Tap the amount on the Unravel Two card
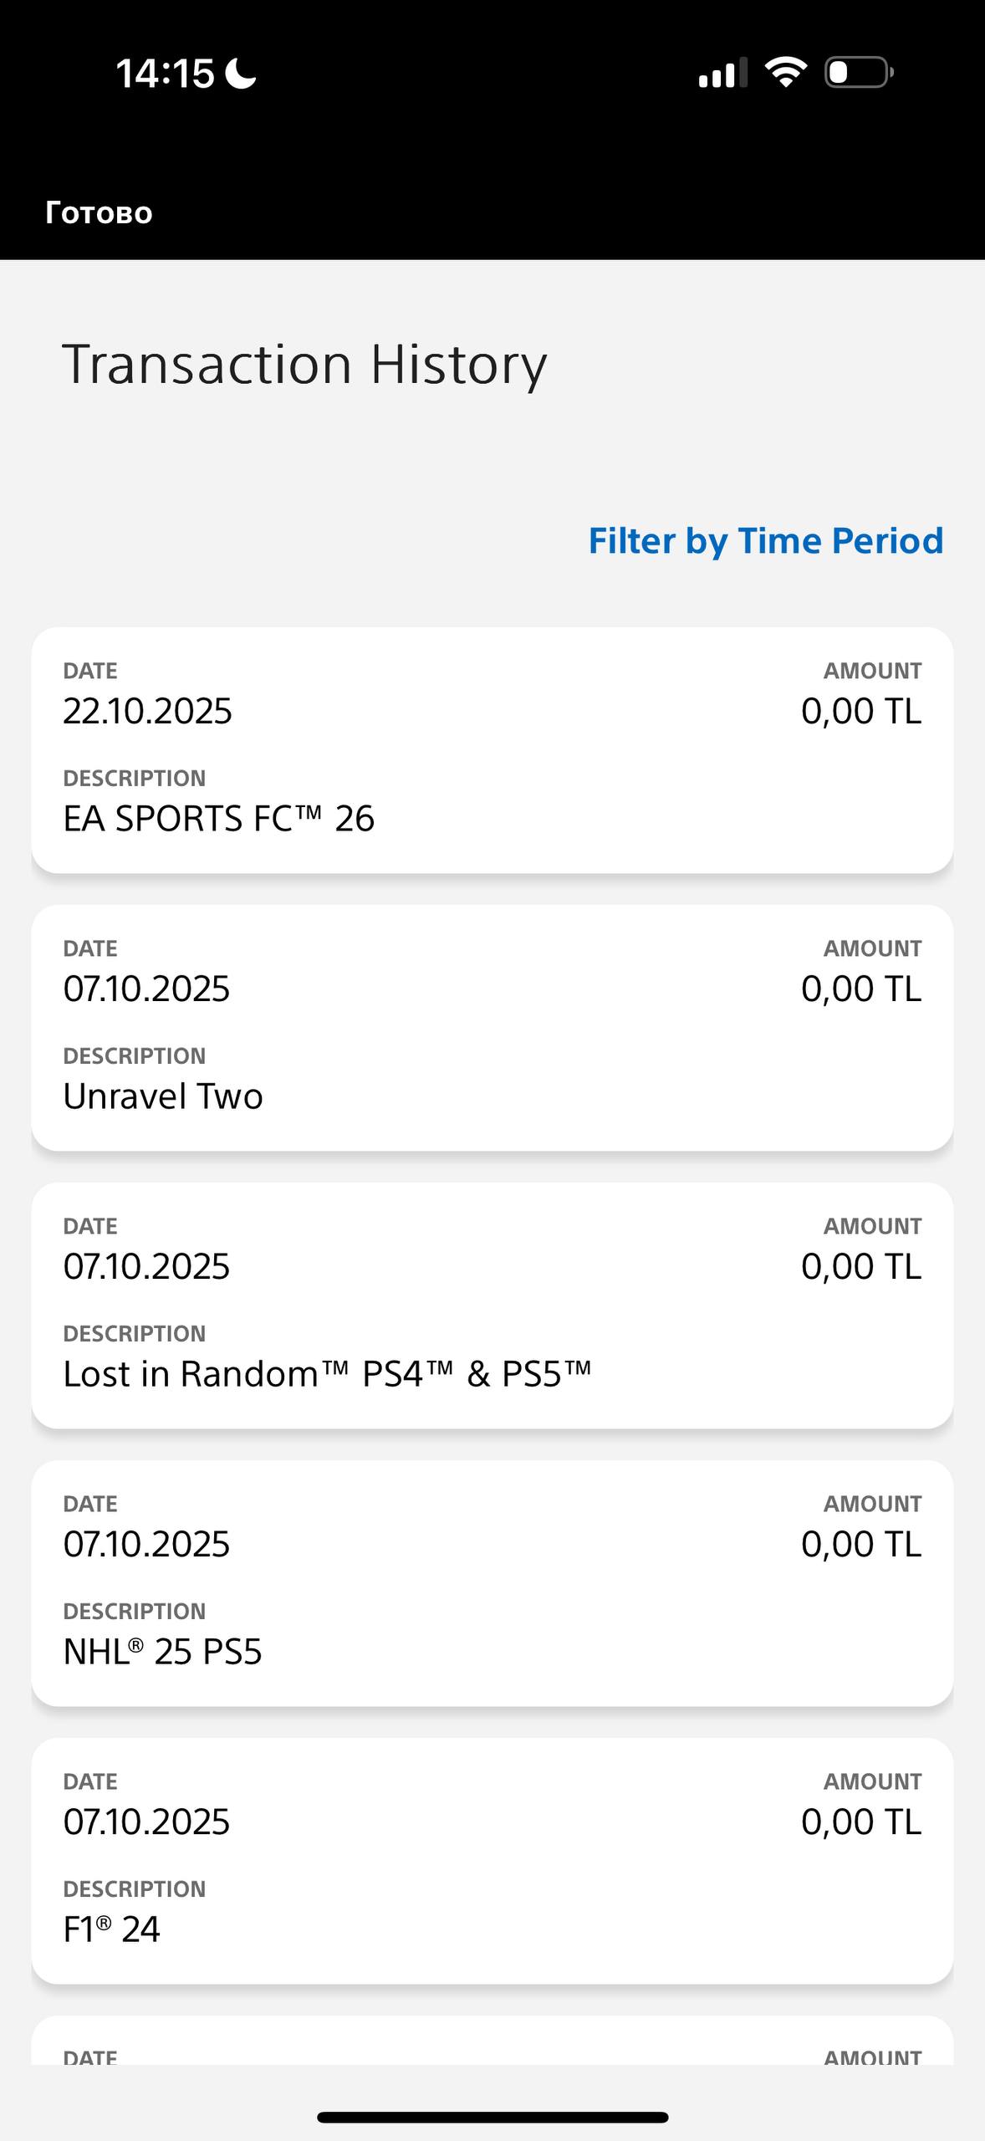 [860, 989]
